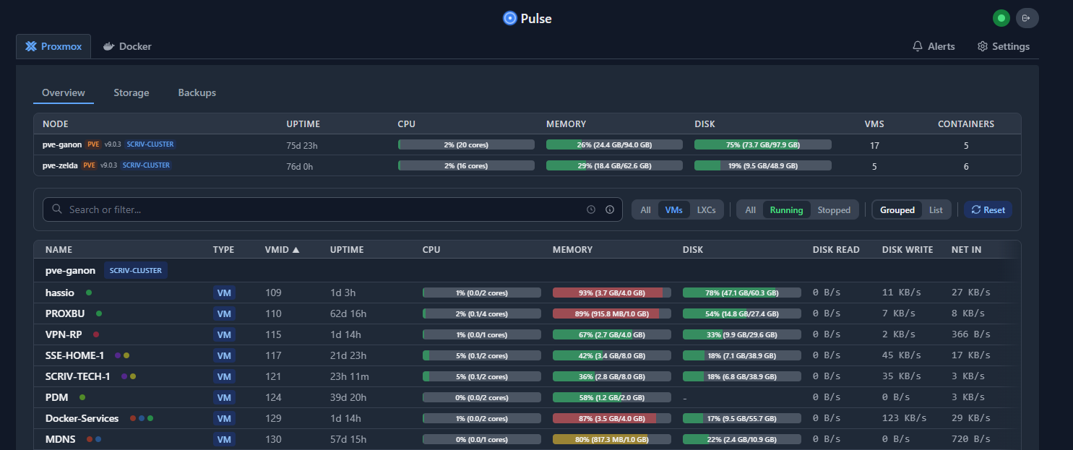Click the red tag dot beside VPN-RP
This screenshot has height=450, width=1073.
click(96, 334)
